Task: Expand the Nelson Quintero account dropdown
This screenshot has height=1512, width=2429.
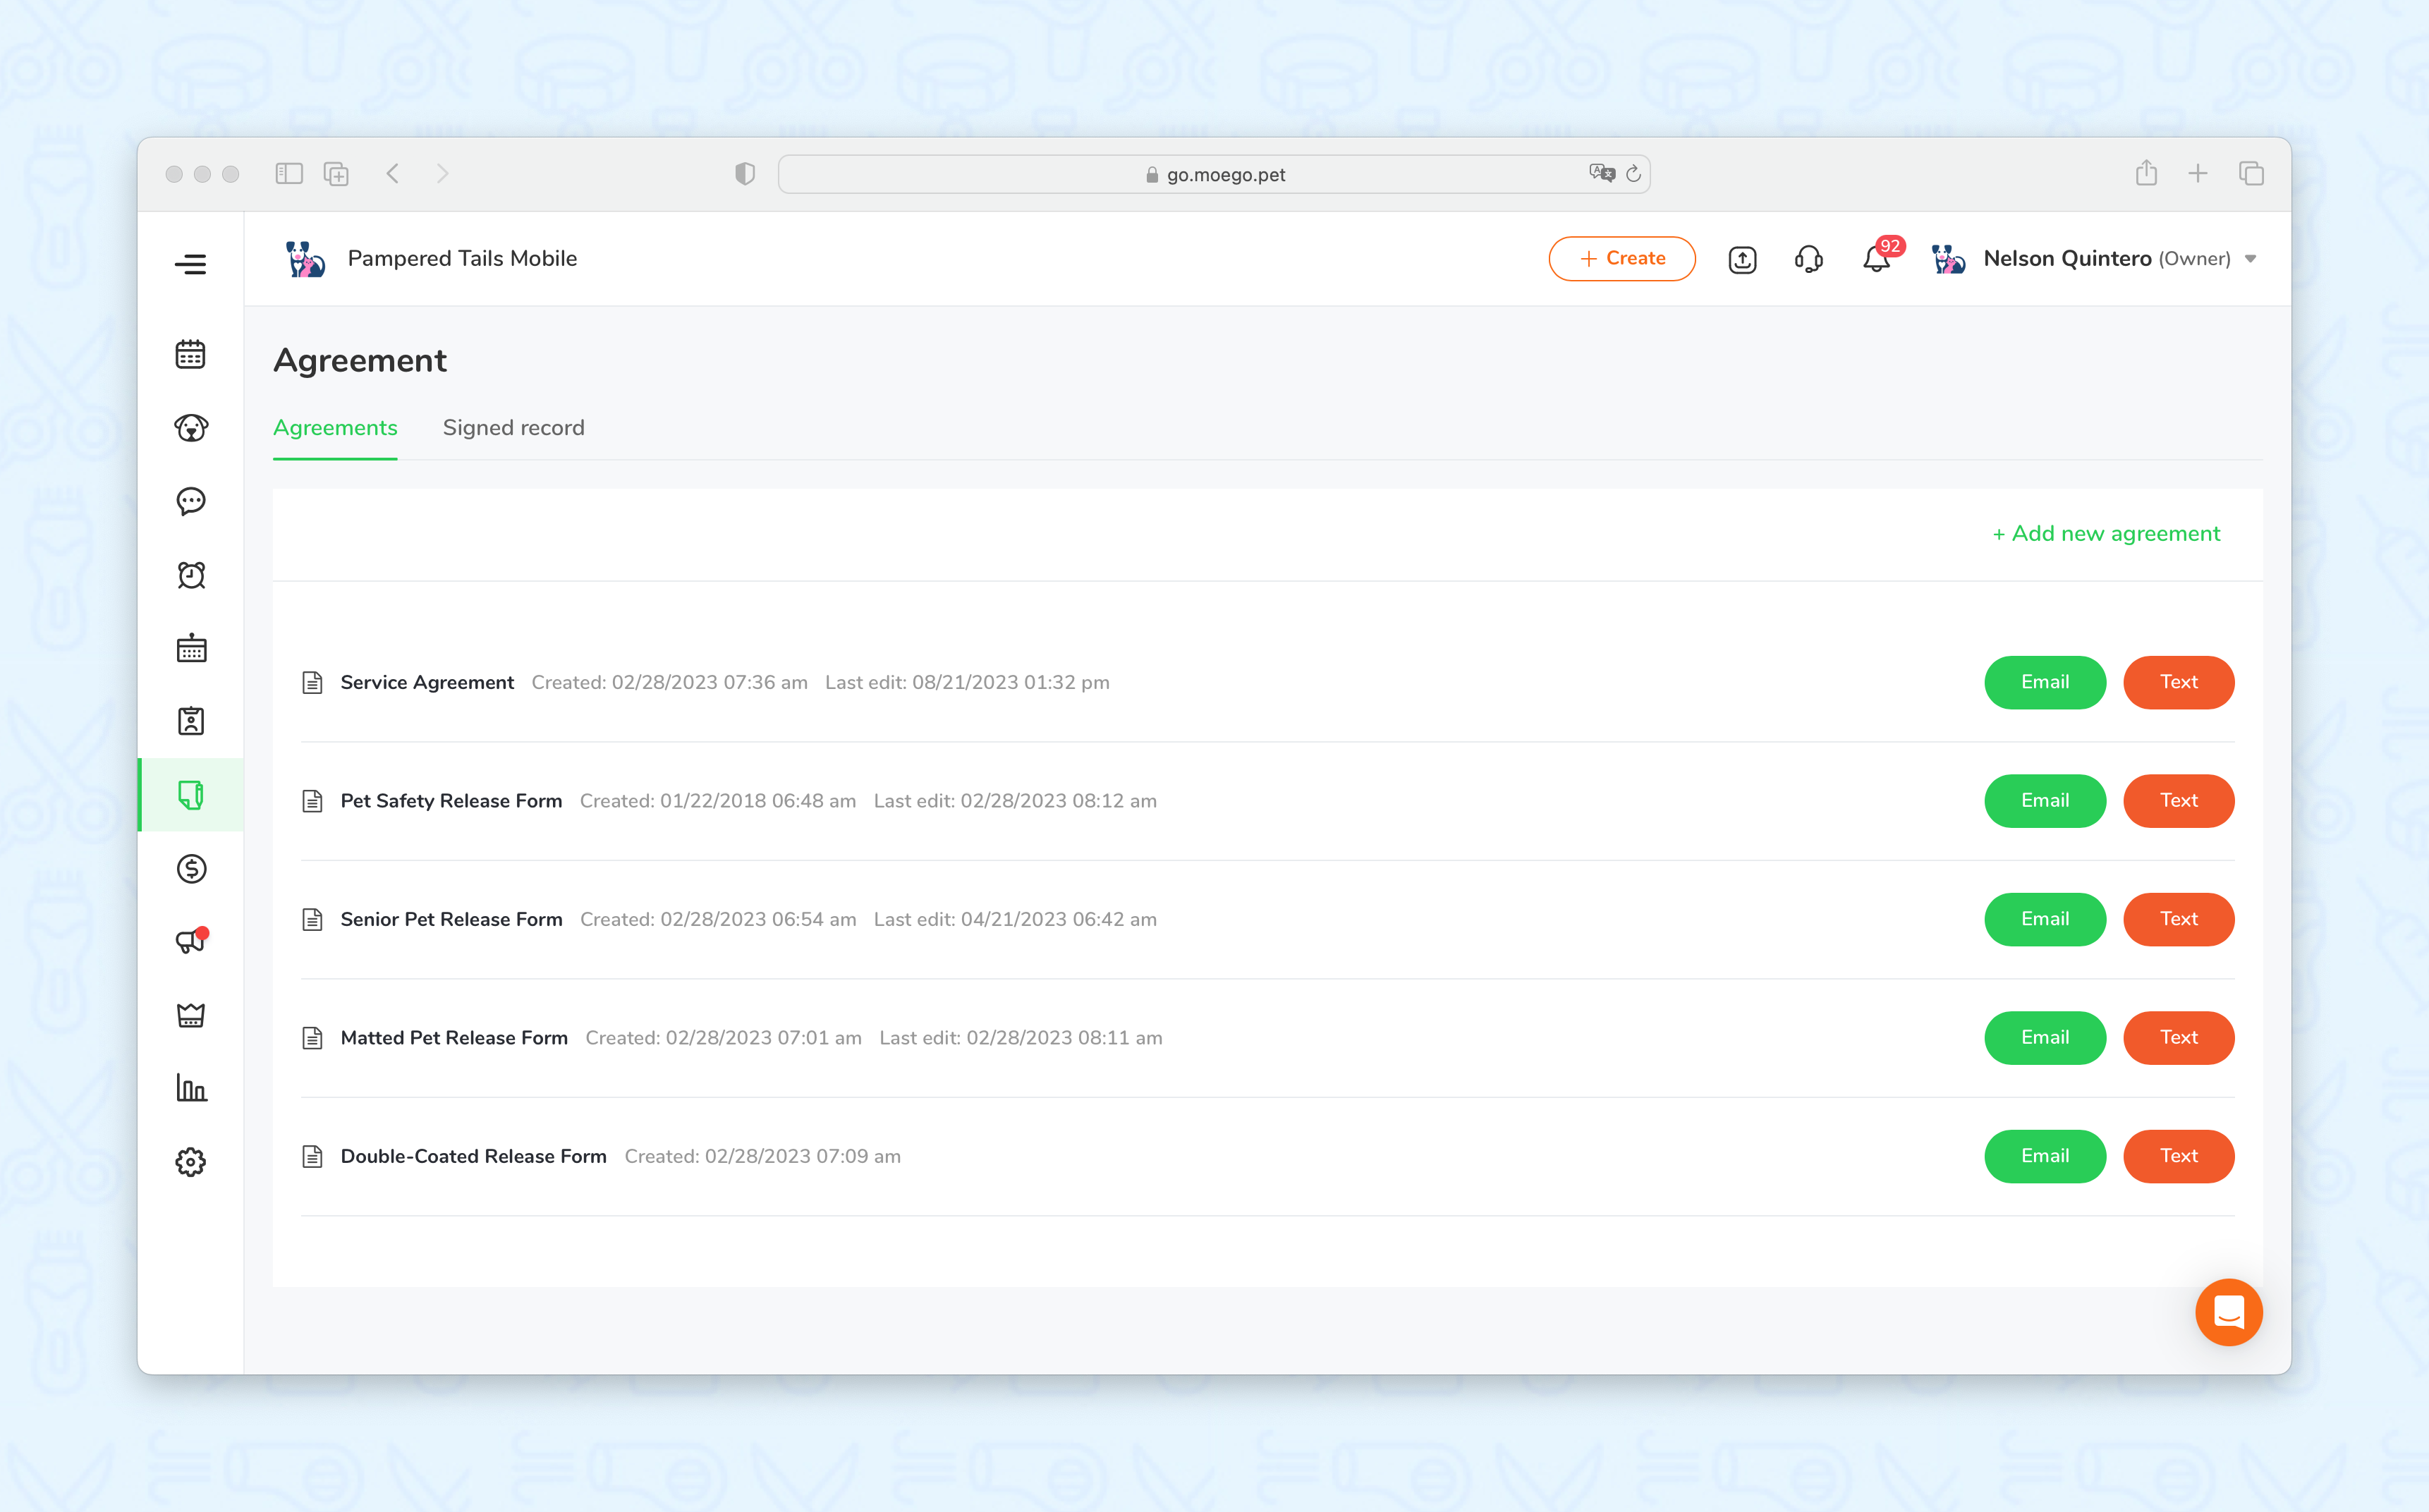Action: pos(2250,260)
